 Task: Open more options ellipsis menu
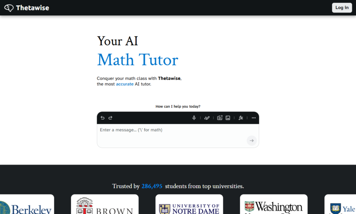click(254, 118)
